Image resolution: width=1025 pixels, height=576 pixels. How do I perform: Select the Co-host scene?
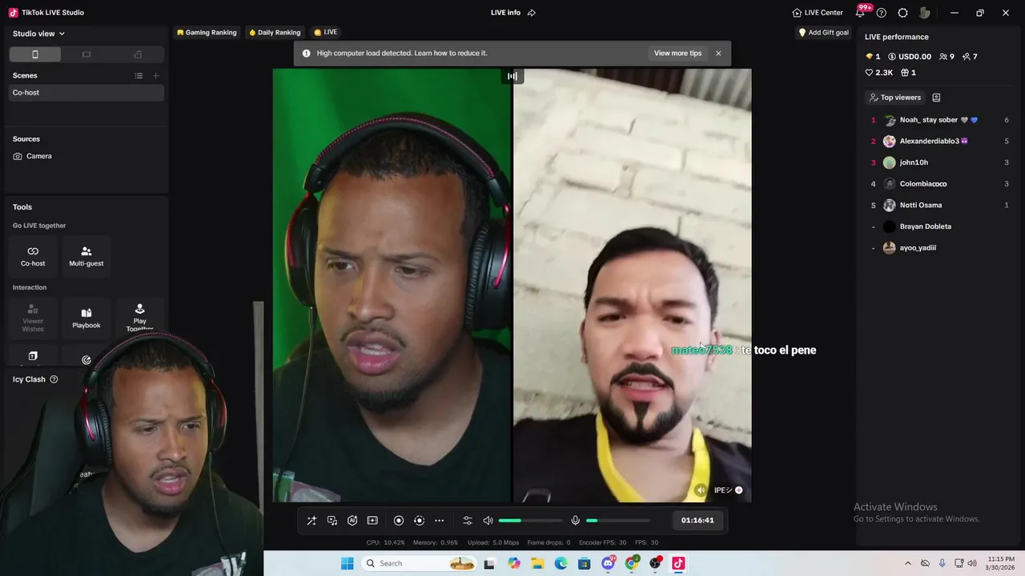86,93
